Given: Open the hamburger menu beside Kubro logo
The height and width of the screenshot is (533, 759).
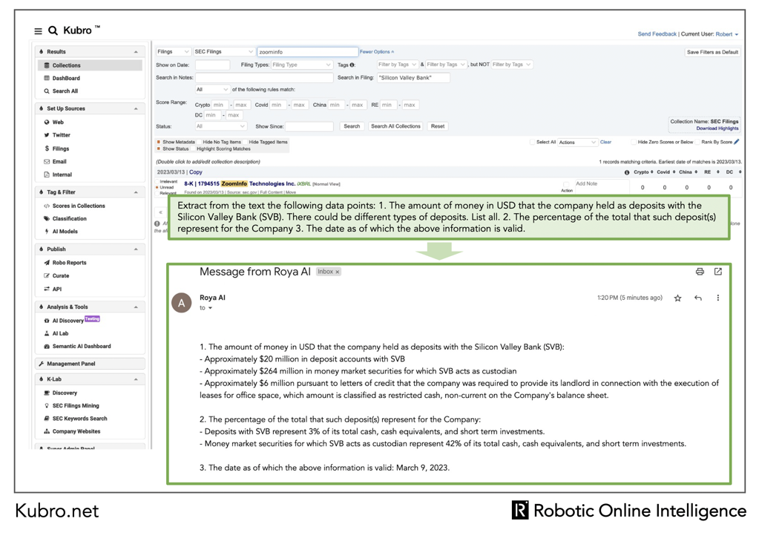Looking at the screenshot, I should [x=39, y=31].
